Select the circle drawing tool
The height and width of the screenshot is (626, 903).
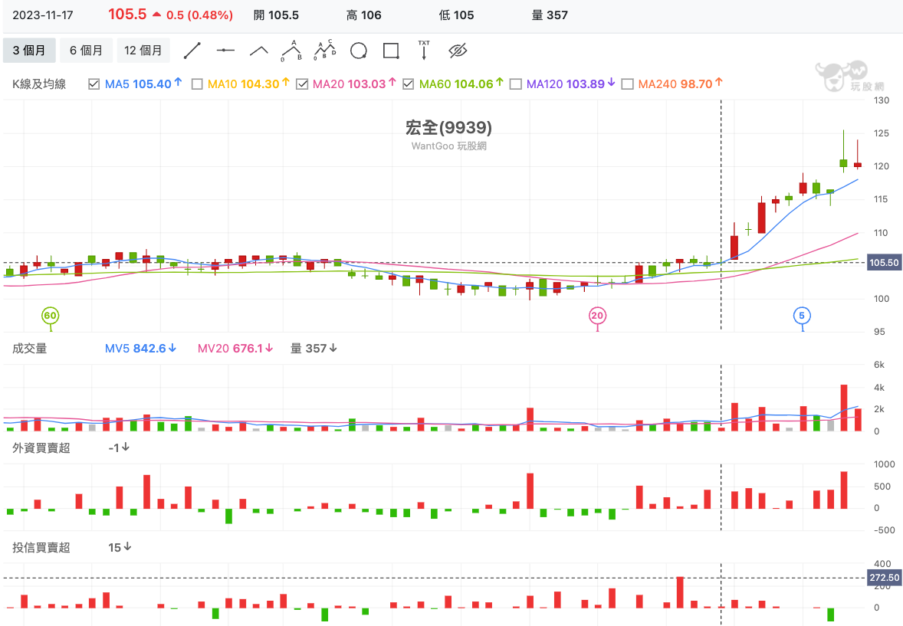(x=358, y=51)
